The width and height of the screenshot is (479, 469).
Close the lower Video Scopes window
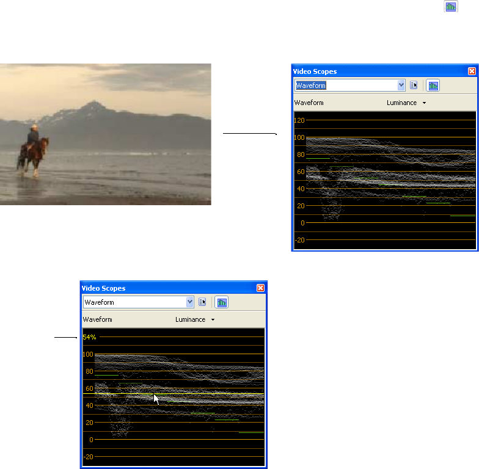(x=260, y=288)
